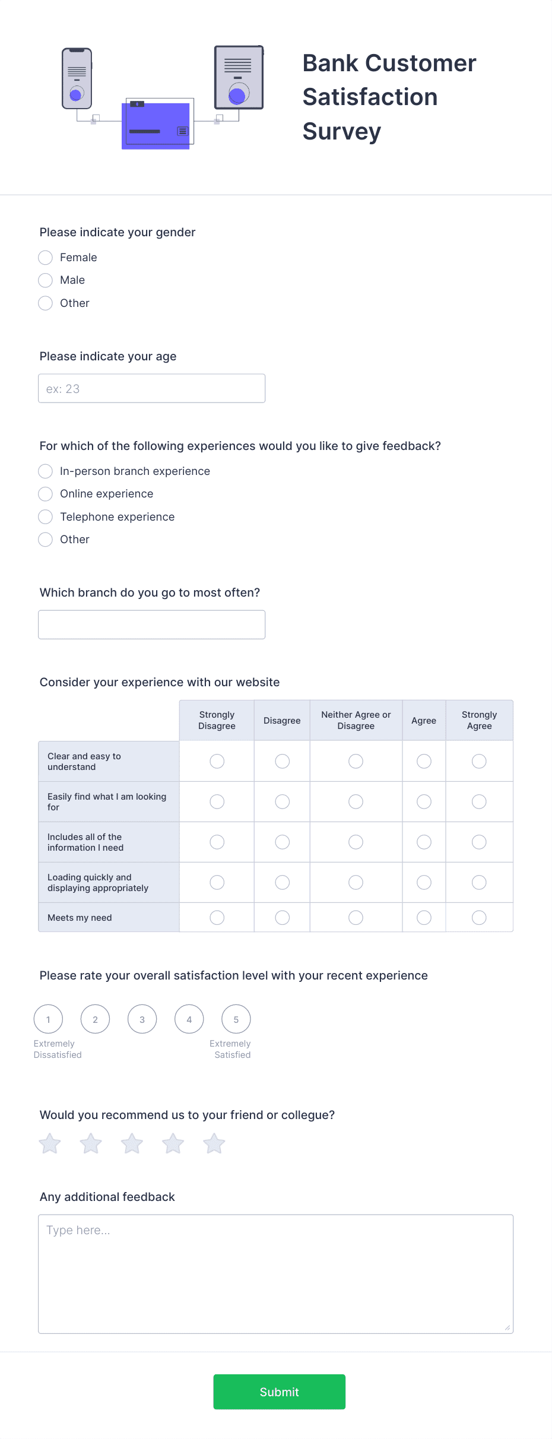Choose the Other gender option
The height and width of the screenshot is (1439, 552).
45,303
